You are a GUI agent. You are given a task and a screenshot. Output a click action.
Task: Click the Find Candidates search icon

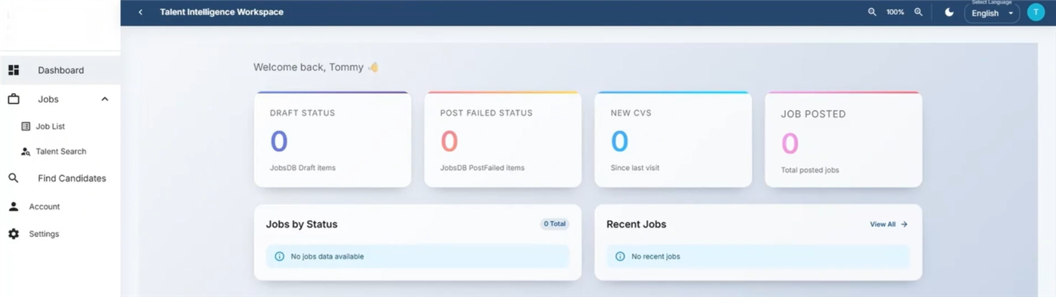click(14, 179)
